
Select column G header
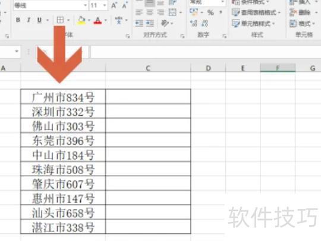pos(309,68)
